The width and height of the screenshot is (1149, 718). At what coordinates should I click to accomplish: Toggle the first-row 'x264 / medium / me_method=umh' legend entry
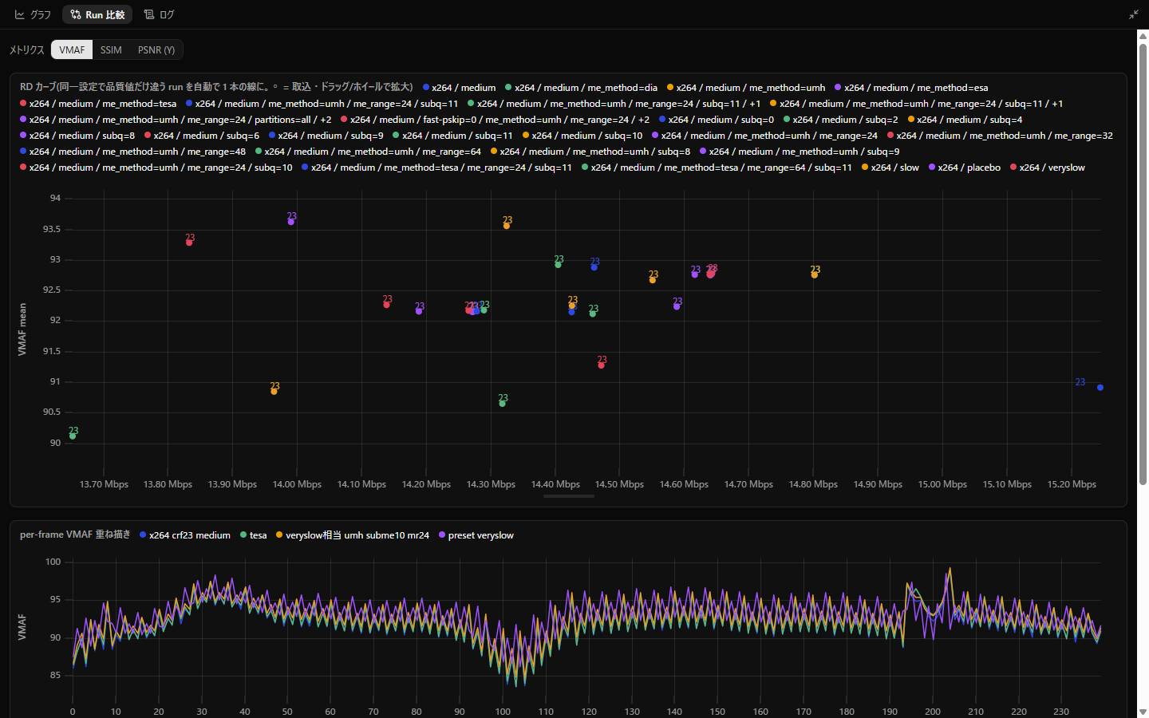746,88
